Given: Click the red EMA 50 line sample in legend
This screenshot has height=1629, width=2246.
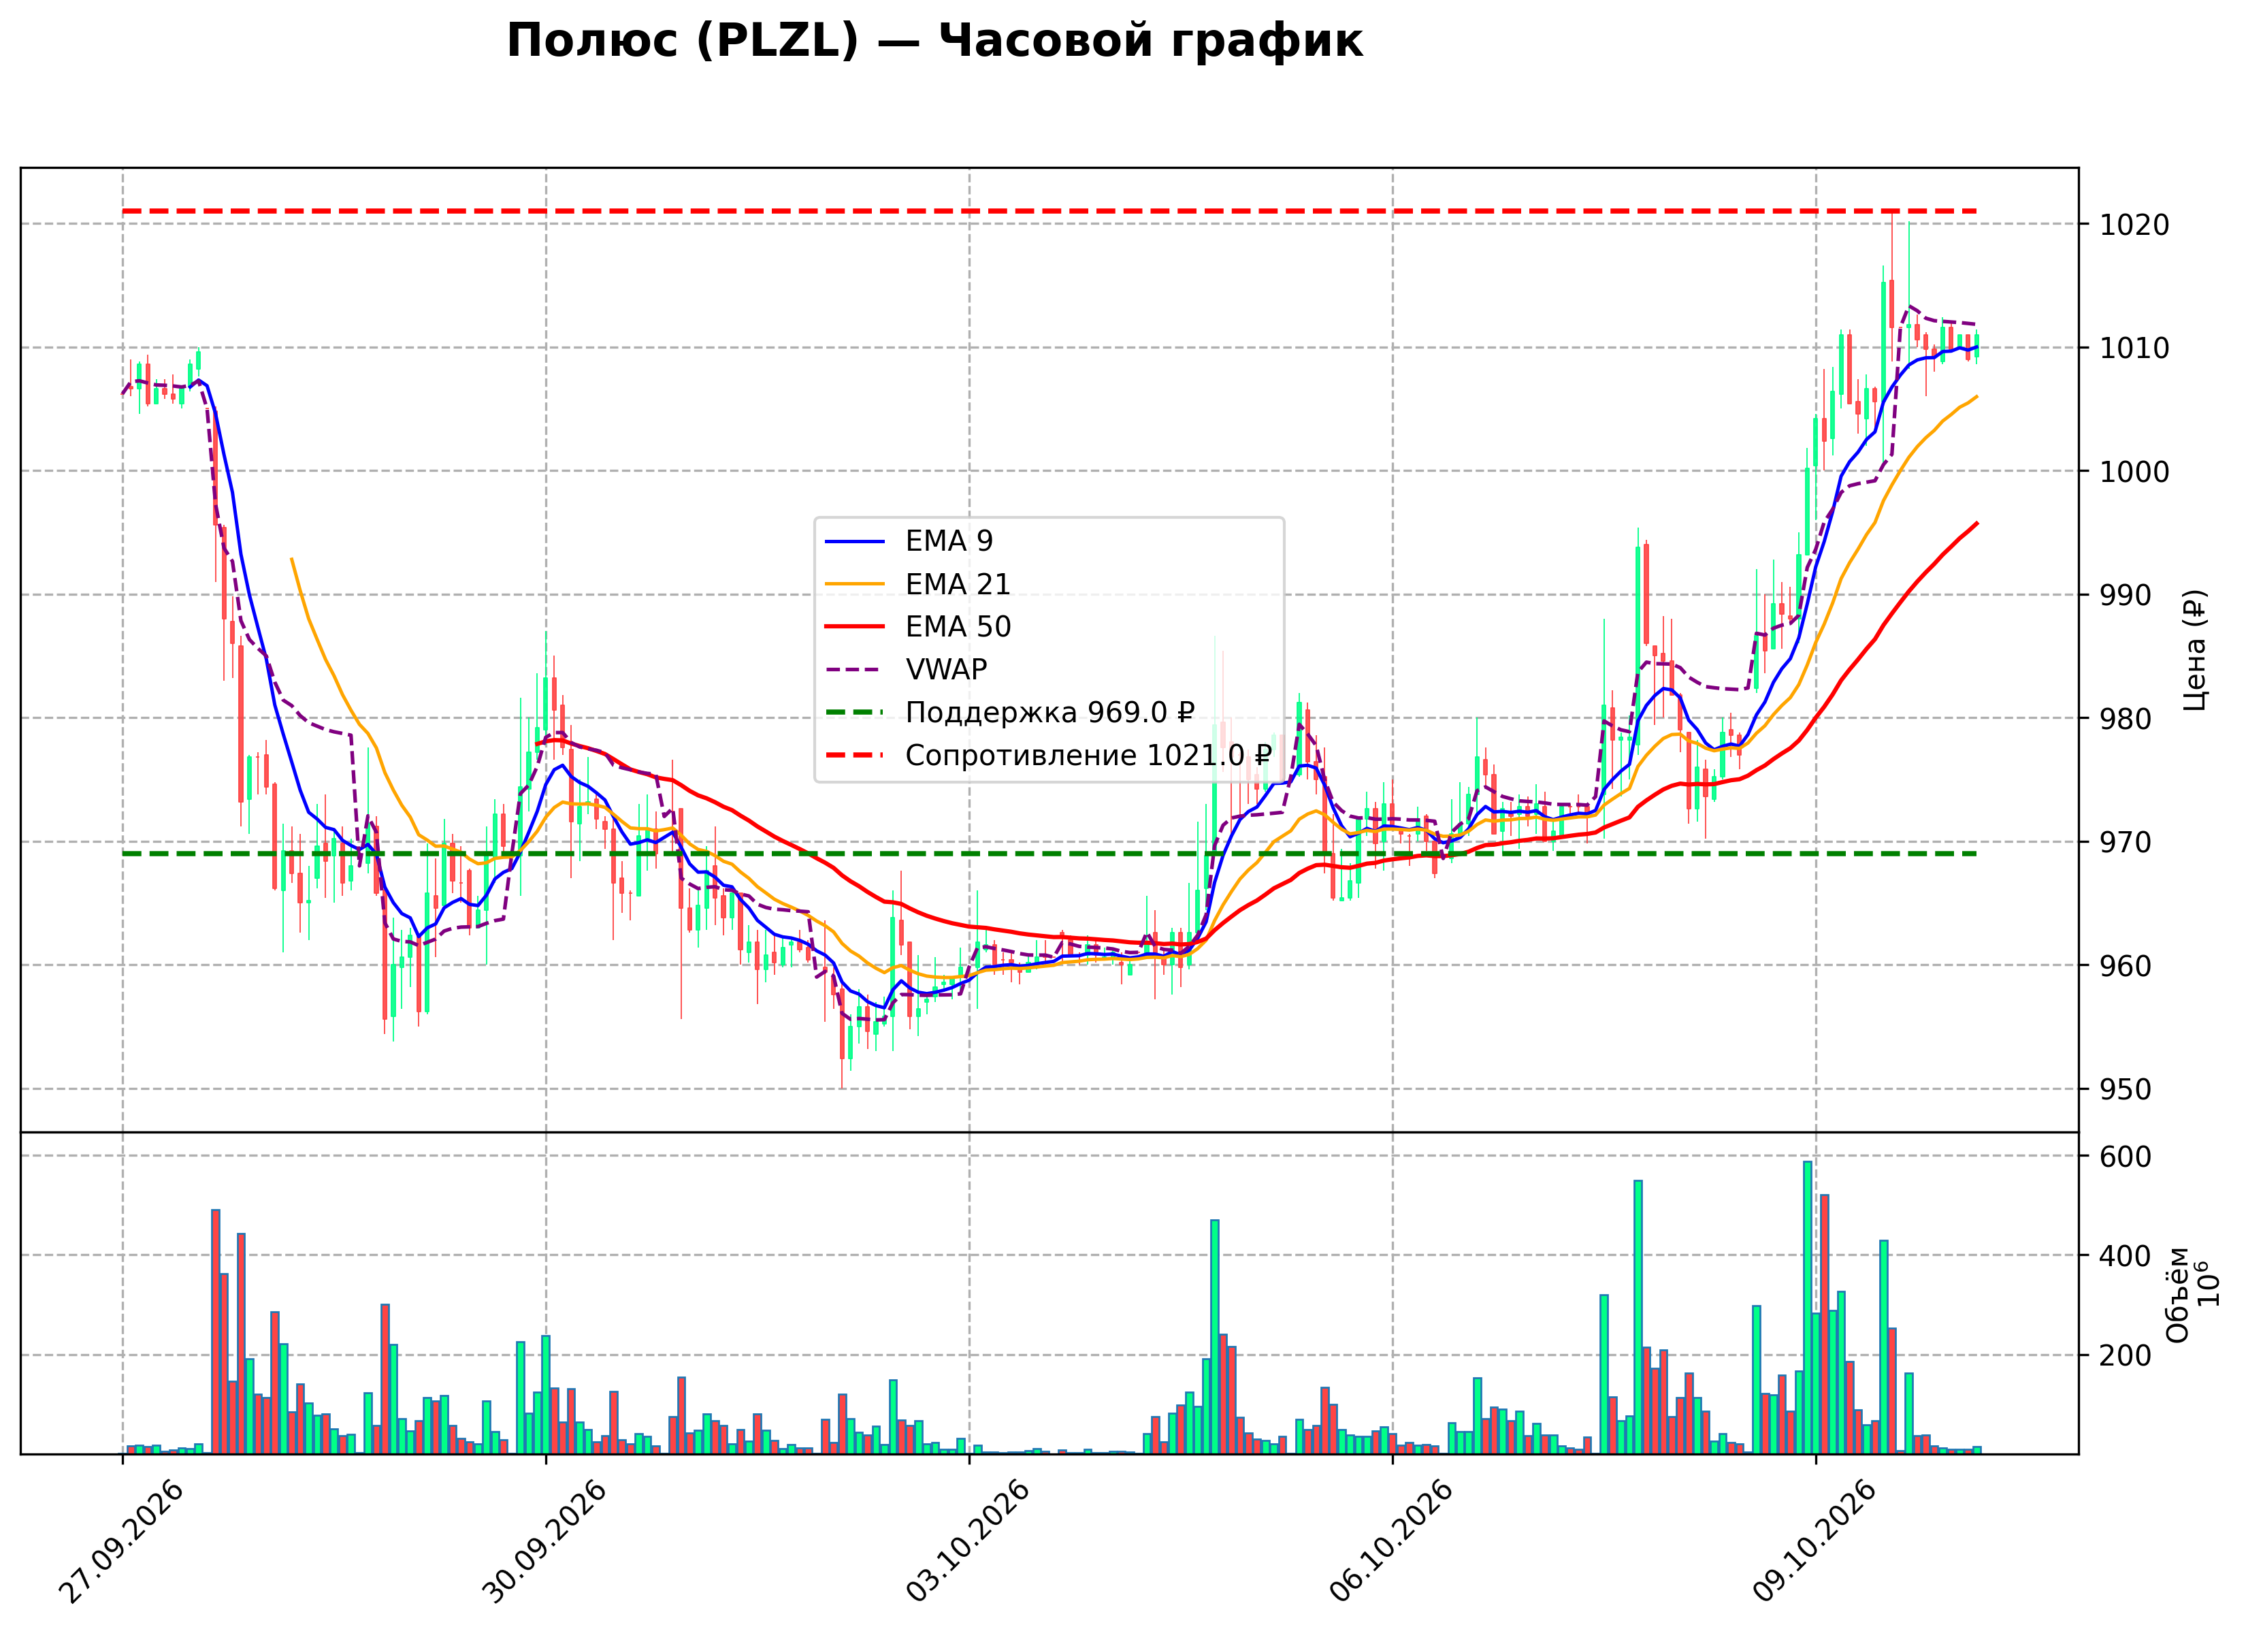Looking at the screenshot, I should (x=855, y=627).
